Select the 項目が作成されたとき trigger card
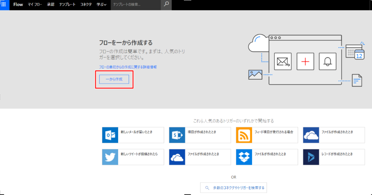The image size is (372, 195). tap(200, 135)
